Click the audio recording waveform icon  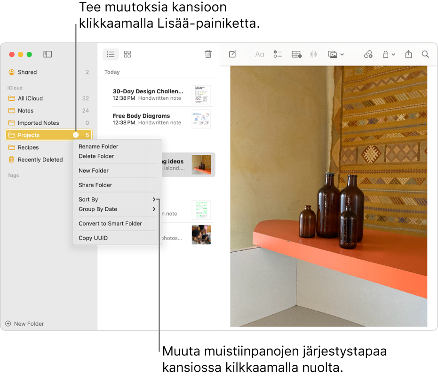pos(314,55)
